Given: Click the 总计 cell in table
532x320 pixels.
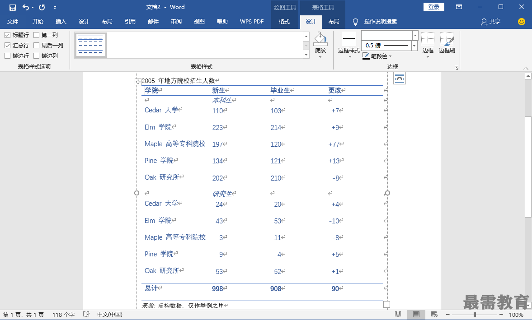Looking at the screenshot, I should click(x=151, y=288).
